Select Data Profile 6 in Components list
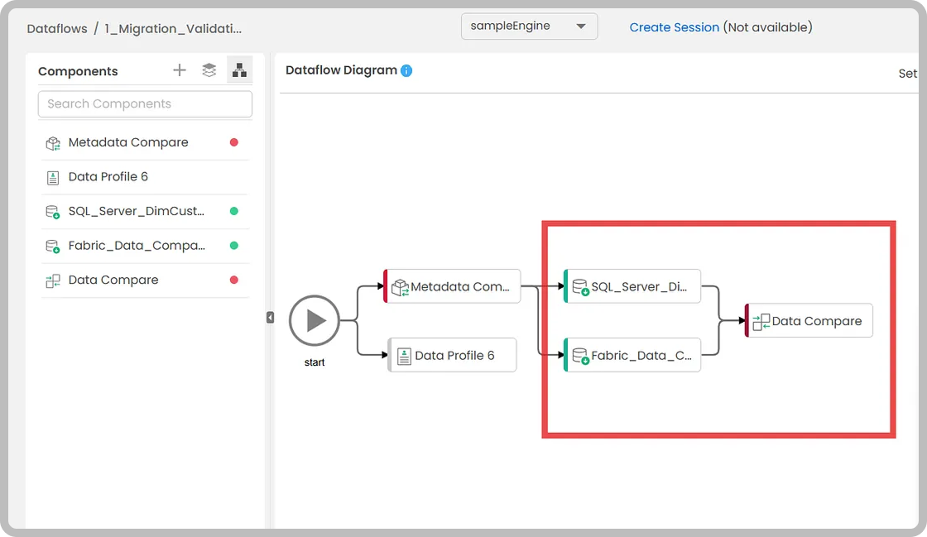The image size is (927, 537). pyautogui.click(x=145, y=176)
